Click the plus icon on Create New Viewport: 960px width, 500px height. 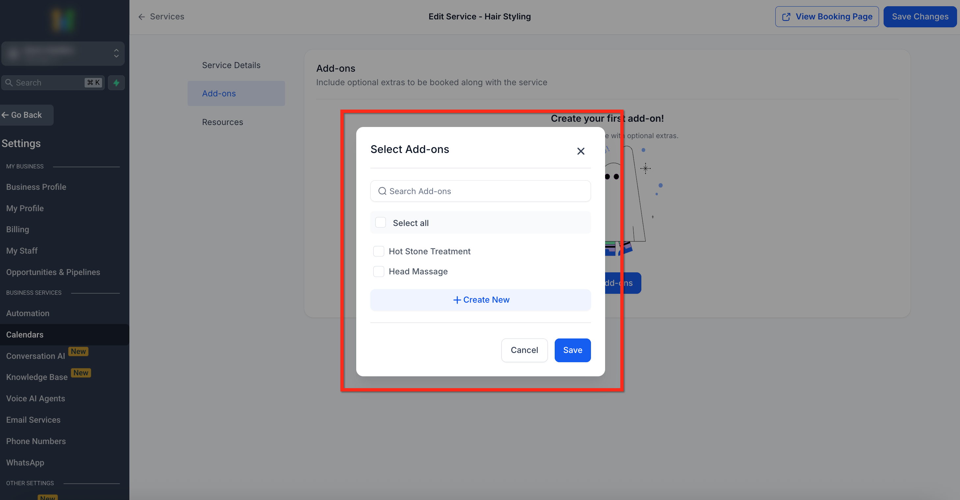tap(457, 300)
